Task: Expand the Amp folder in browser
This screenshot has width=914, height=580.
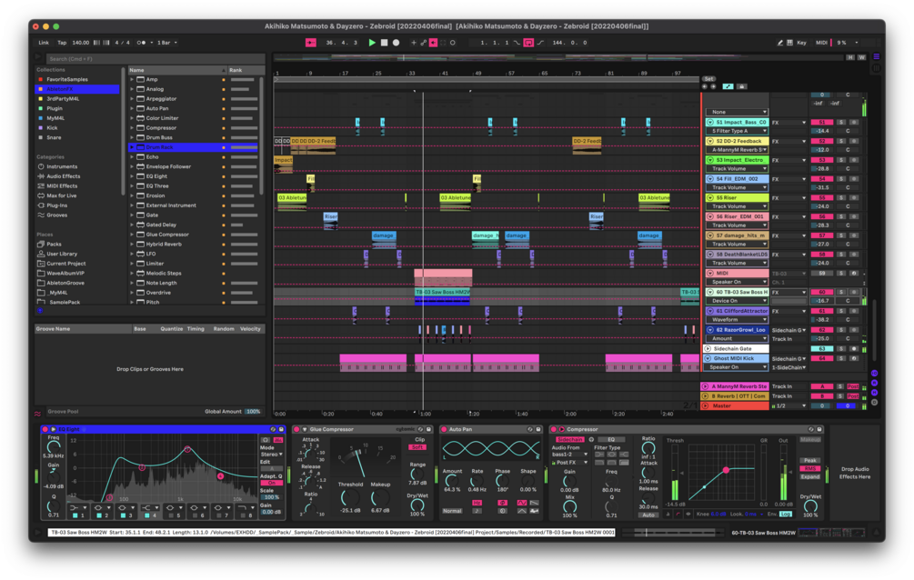Action: coord(132,79)
